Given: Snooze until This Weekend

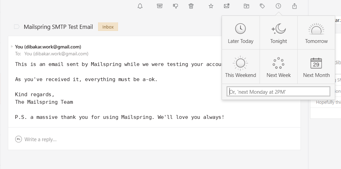Looking at the screenshot, I should pos(241,67).
